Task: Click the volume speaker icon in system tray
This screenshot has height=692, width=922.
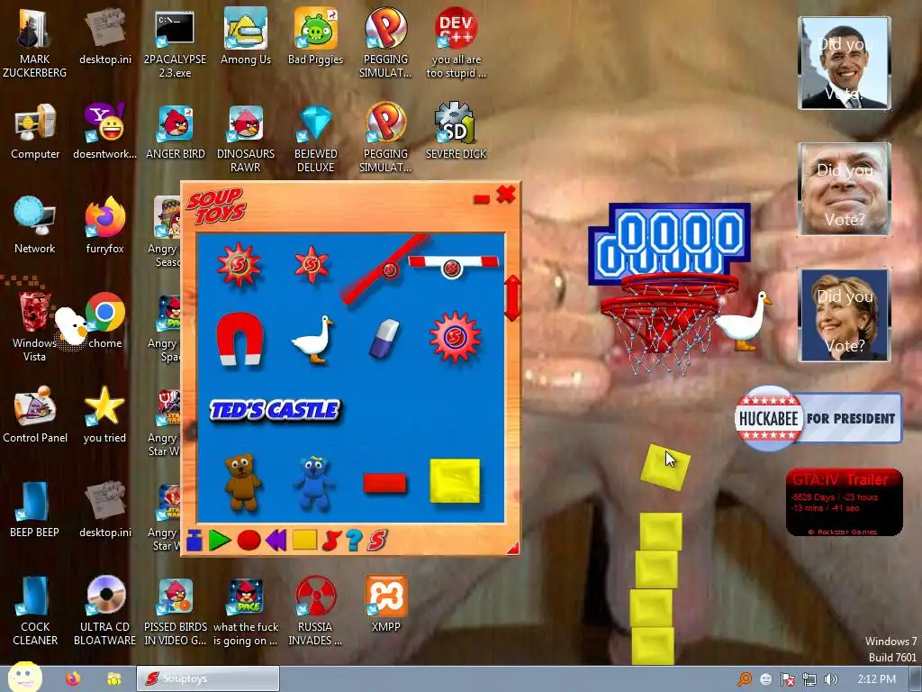Action: pos(830,679)
